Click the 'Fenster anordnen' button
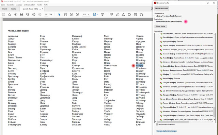The image size is (218, 135). point(161,9)
